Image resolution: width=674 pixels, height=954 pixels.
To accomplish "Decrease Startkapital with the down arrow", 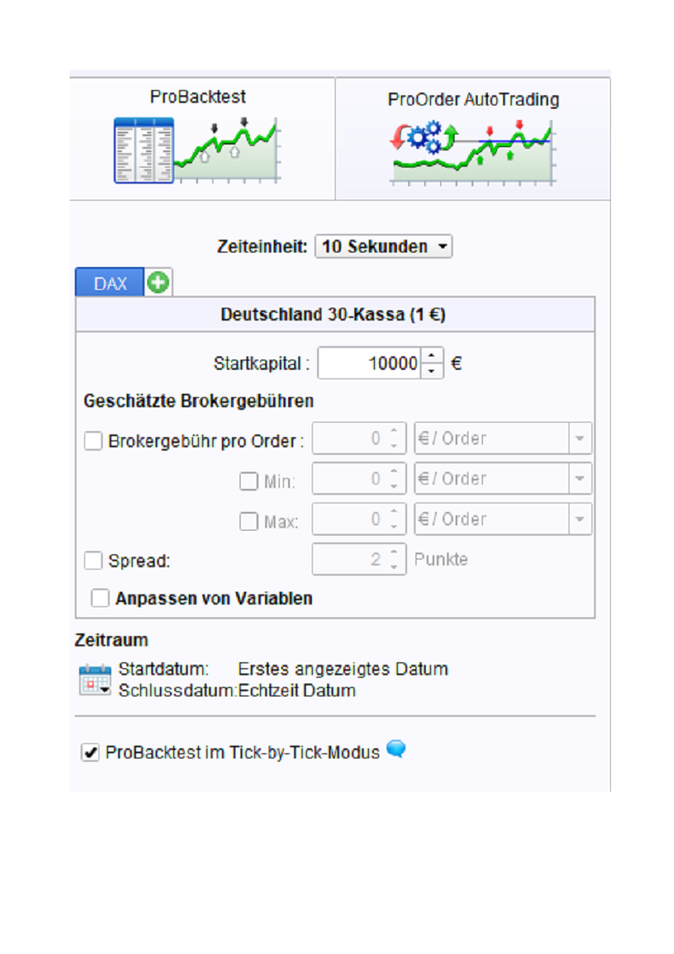I will tap(433, 371).
